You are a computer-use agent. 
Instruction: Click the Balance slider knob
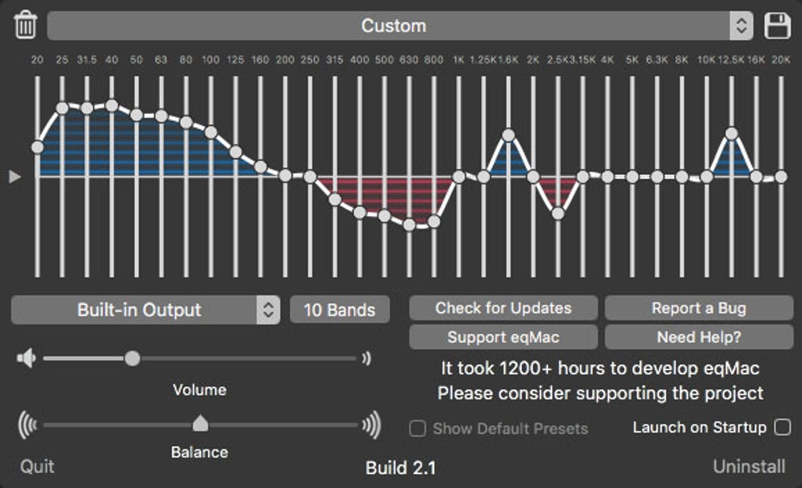click(200, 424)
